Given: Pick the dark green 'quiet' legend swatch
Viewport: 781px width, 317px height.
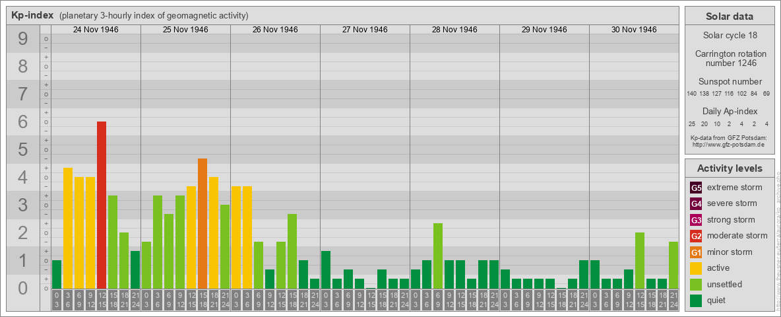Looking at the screenshot, I should pos(696,300).
